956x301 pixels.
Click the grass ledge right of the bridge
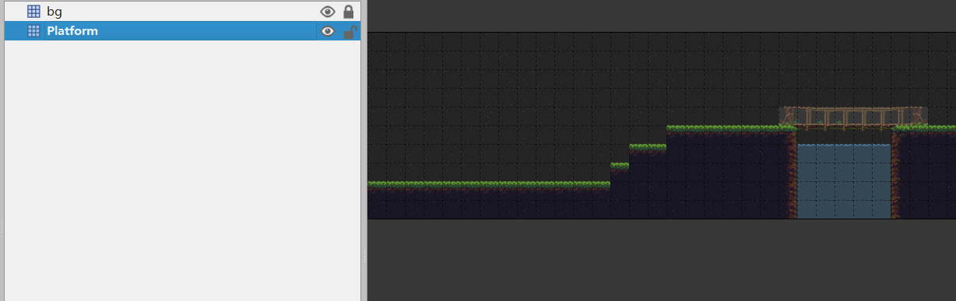926,128
